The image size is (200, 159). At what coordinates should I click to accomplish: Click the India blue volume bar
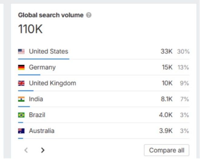click(24, 106)
